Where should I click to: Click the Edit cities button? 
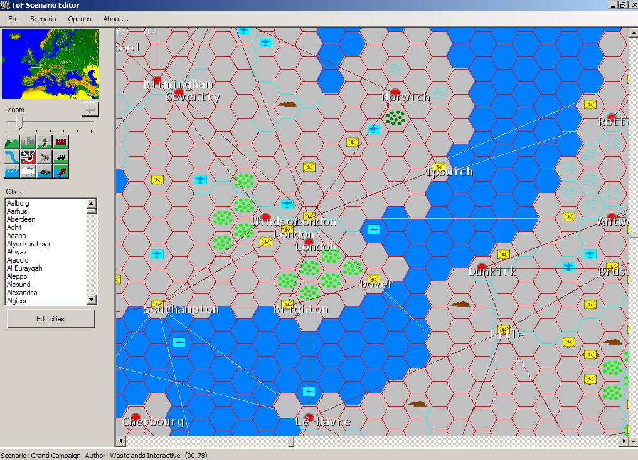pos(50,319)
